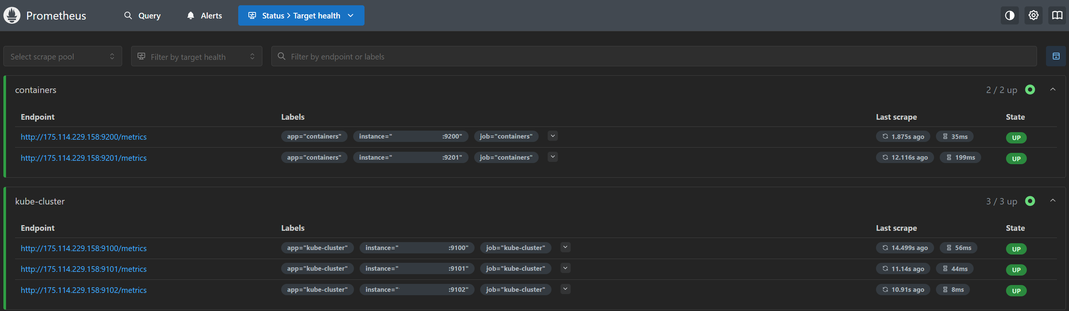Screen dimensions: 1069x311
Task: Open the Query page
Action: (x=142, y=16)
